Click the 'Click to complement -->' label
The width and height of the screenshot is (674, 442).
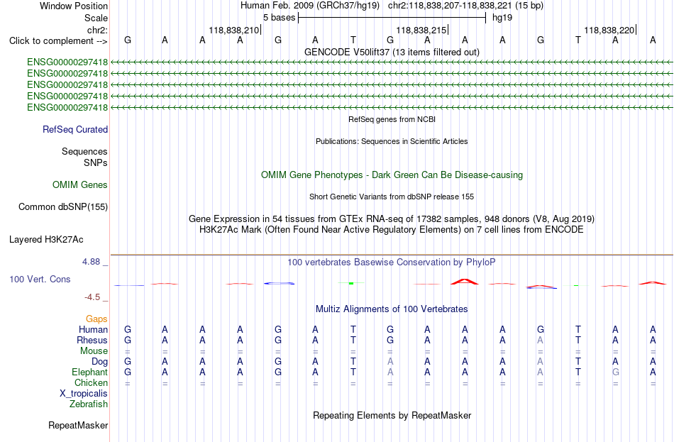point(58,41)
